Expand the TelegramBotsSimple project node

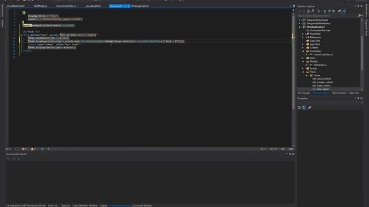click(300, 20)
